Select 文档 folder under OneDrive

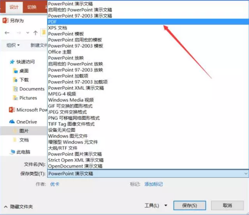pyautogui.click(x=24, y=140)
